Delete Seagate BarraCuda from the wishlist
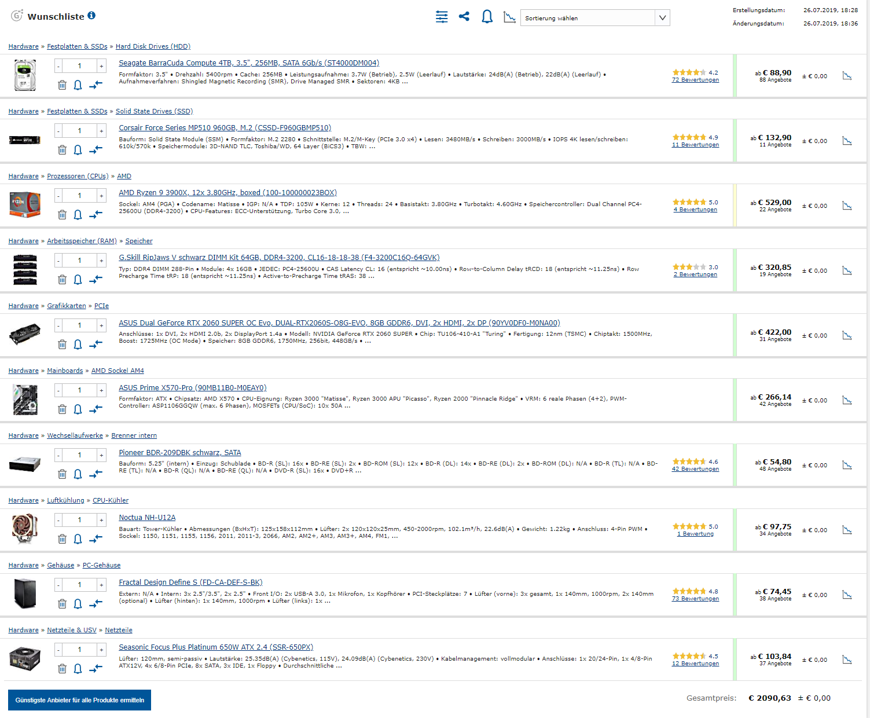This screenshot has height=718, width=870. click(62, 85)
